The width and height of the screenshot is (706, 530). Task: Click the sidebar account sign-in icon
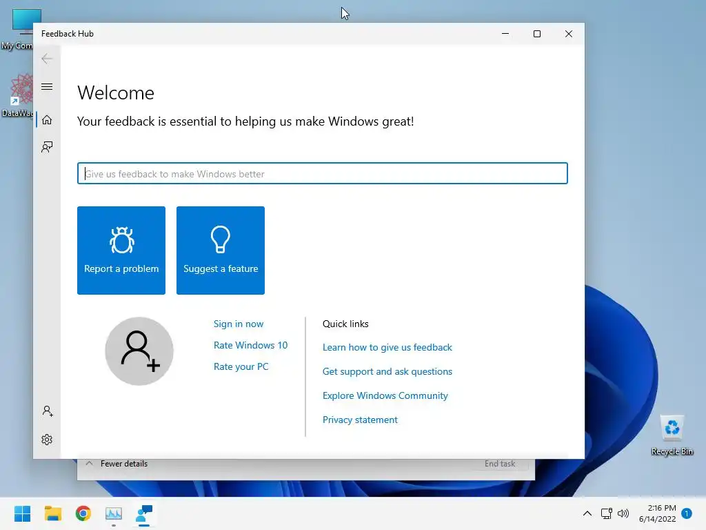pyautogui.click(x=48, y=411)
